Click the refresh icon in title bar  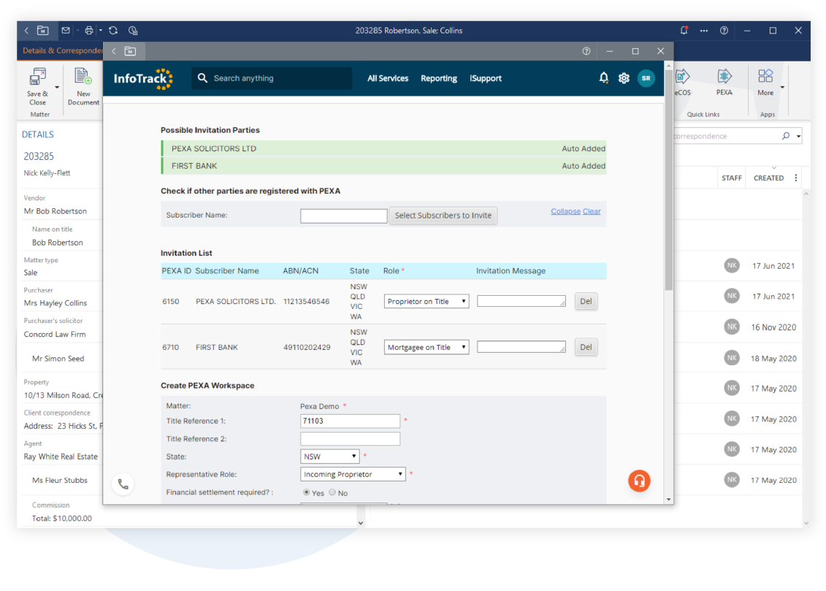tap(113, 31)
